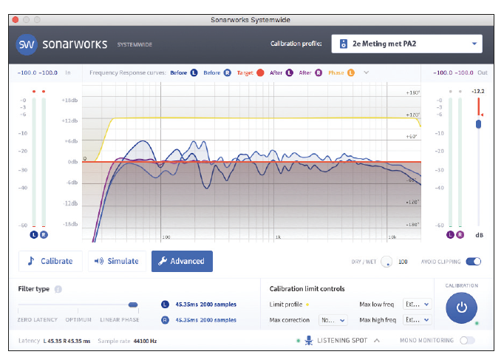Open the Max correction dropdown
Viewport: 504px width, 360px height.
pyautogui.click(x=333, y=320)
